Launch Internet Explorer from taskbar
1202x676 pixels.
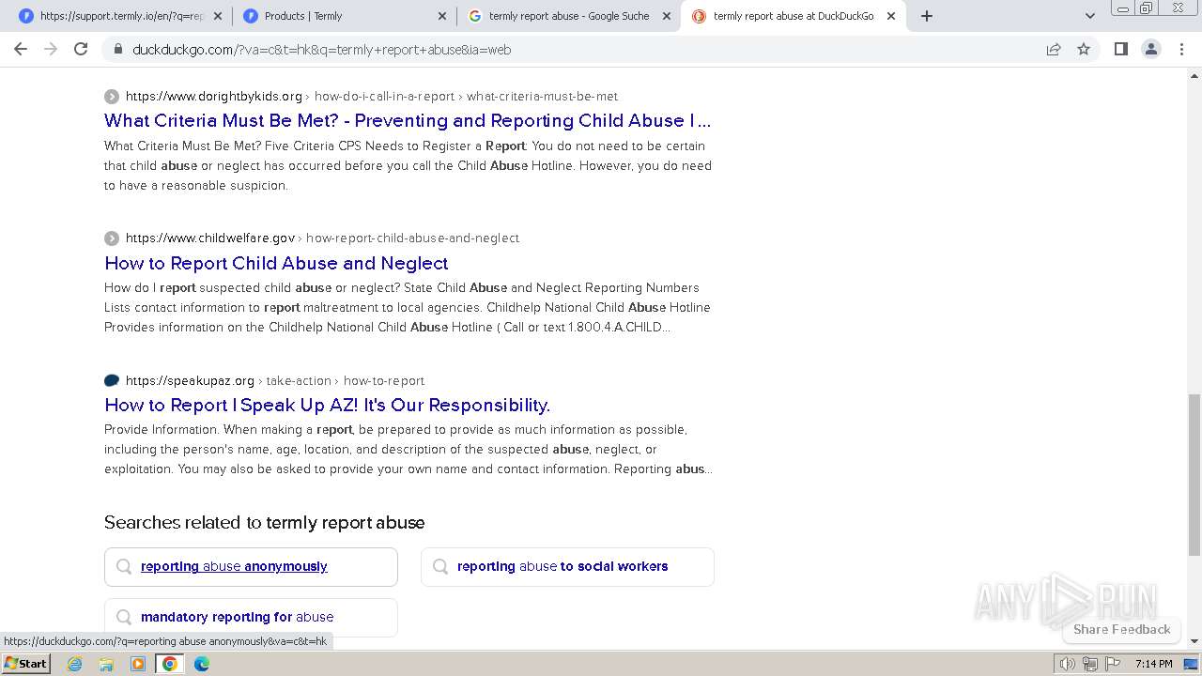pos(75,664)
